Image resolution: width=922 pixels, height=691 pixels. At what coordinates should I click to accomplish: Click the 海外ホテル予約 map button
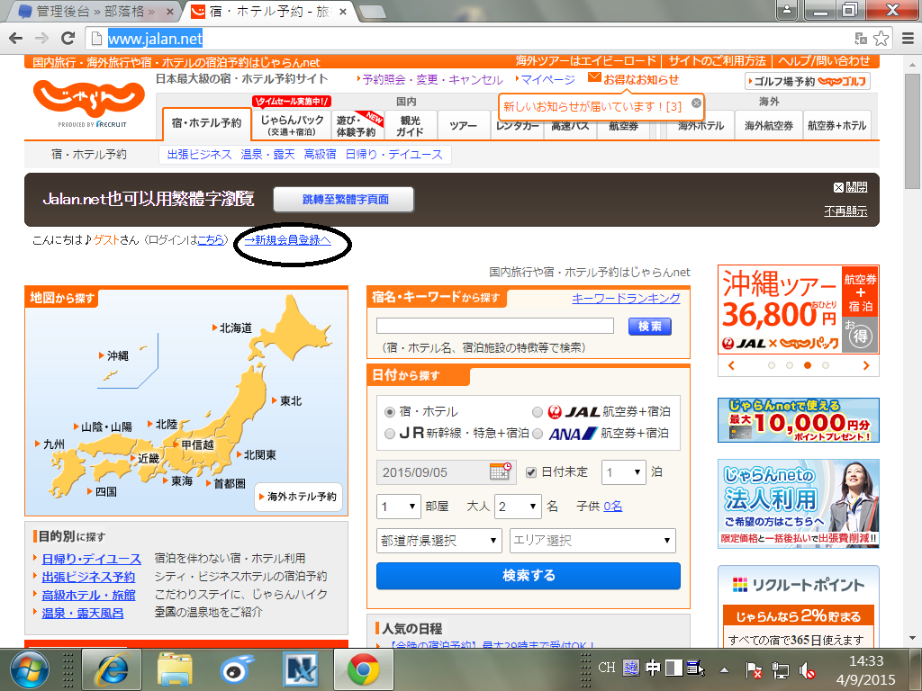click(x=298, y=497)
